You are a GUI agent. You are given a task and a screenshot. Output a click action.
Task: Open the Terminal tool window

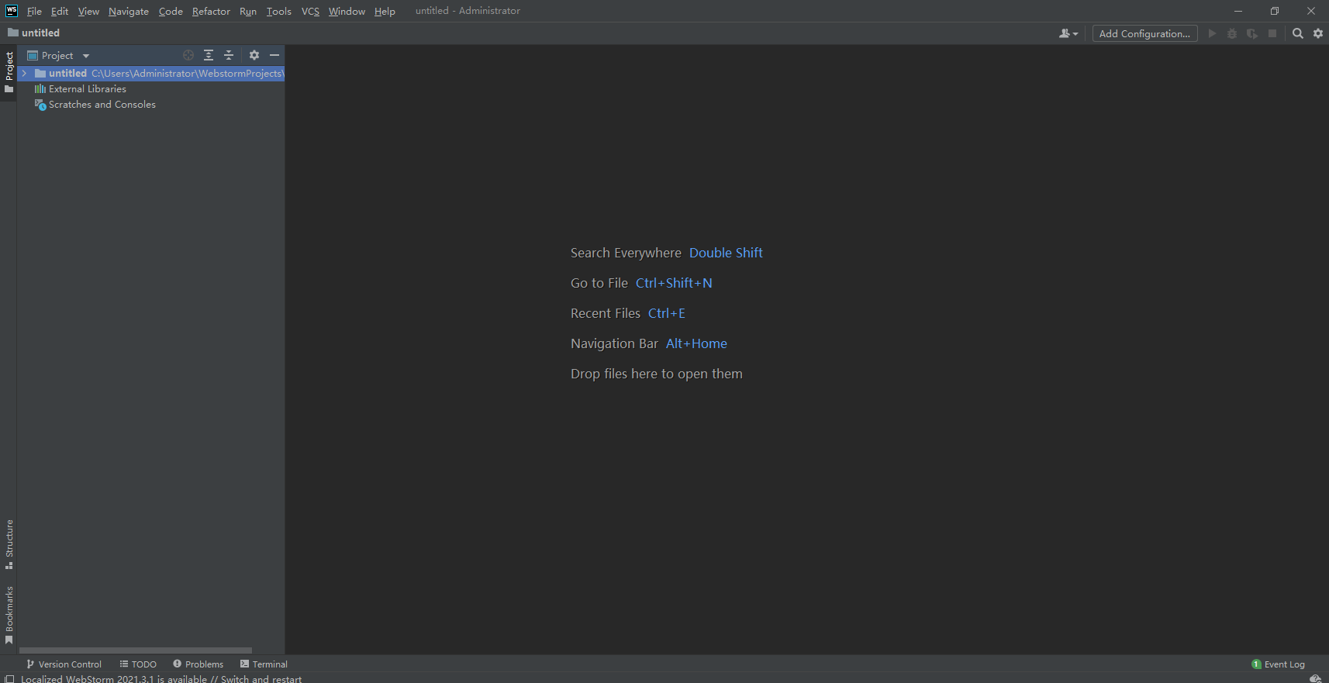(264, 664)
